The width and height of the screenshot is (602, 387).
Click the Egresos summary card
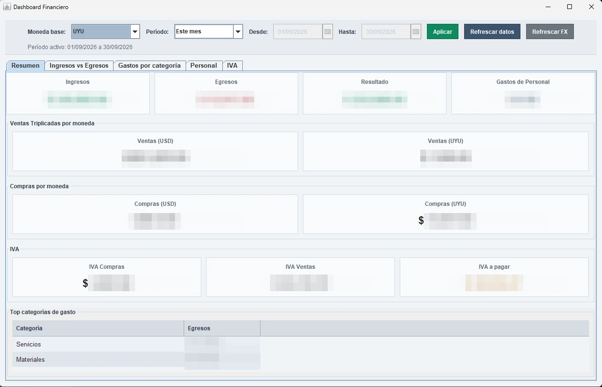(226, 93)
